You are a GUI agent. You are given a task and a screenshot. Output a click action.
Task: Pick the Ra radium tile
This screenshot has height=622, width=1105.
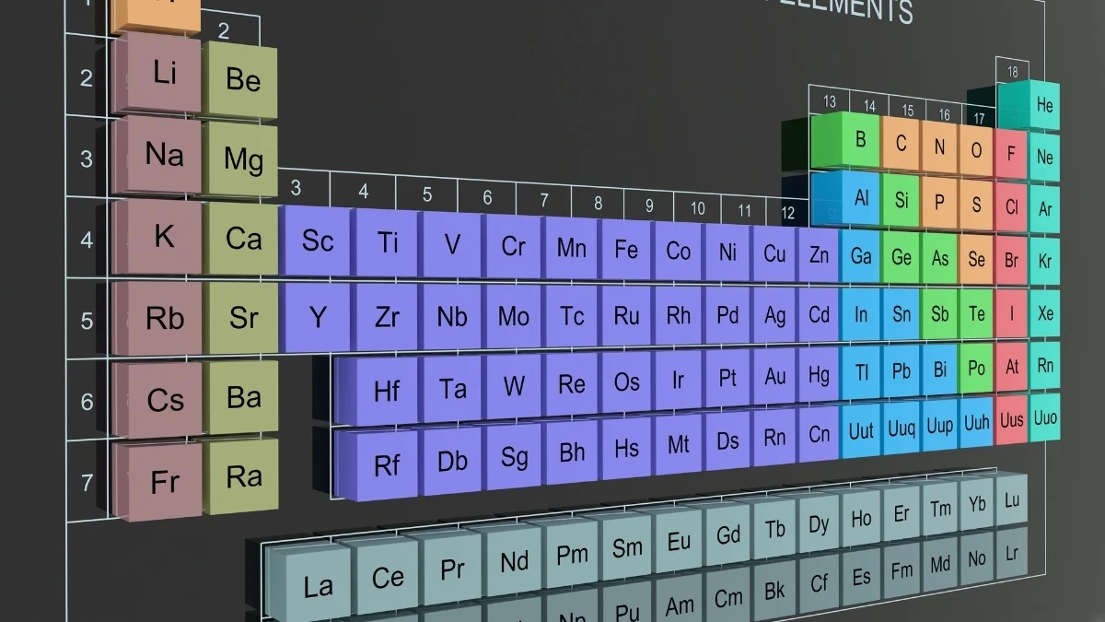242,476
